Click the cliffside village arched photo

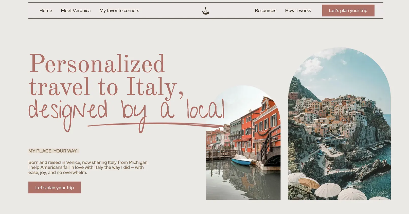[x=339, y=124]
